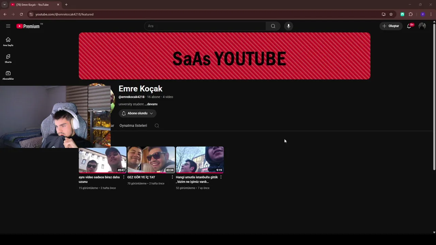Open tab search dropdown arrow
Screen dimensions: 436x245
pos(4,4)
